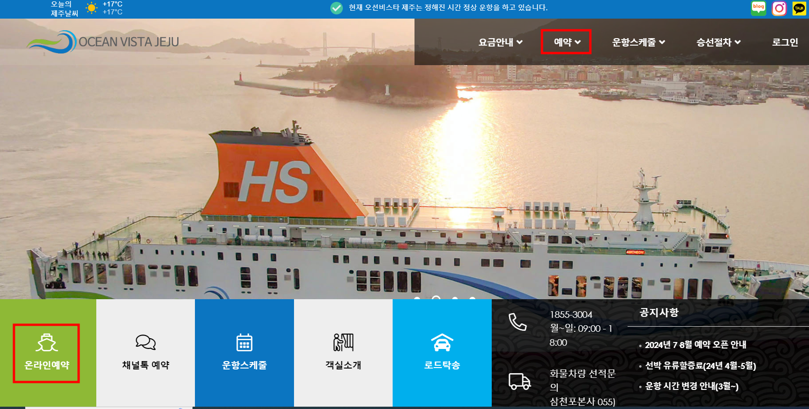Open the KakaoTalk icon link
Image resolution: width=809 pixels, height=409 pixels.
tap(799, 8)
